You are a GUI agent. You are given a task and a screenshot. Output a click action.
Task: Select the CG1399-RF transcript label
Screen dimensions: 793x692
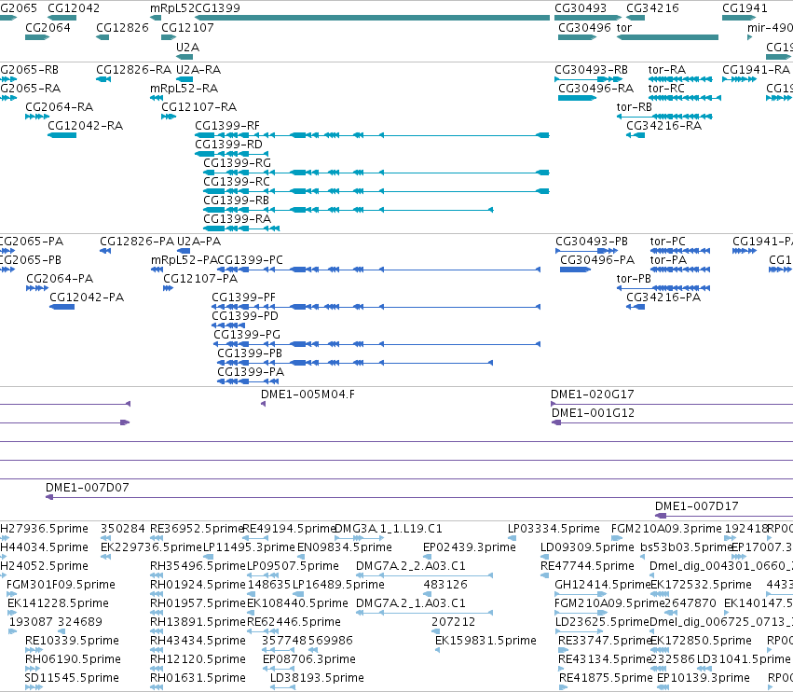click(x=227, y=126)
